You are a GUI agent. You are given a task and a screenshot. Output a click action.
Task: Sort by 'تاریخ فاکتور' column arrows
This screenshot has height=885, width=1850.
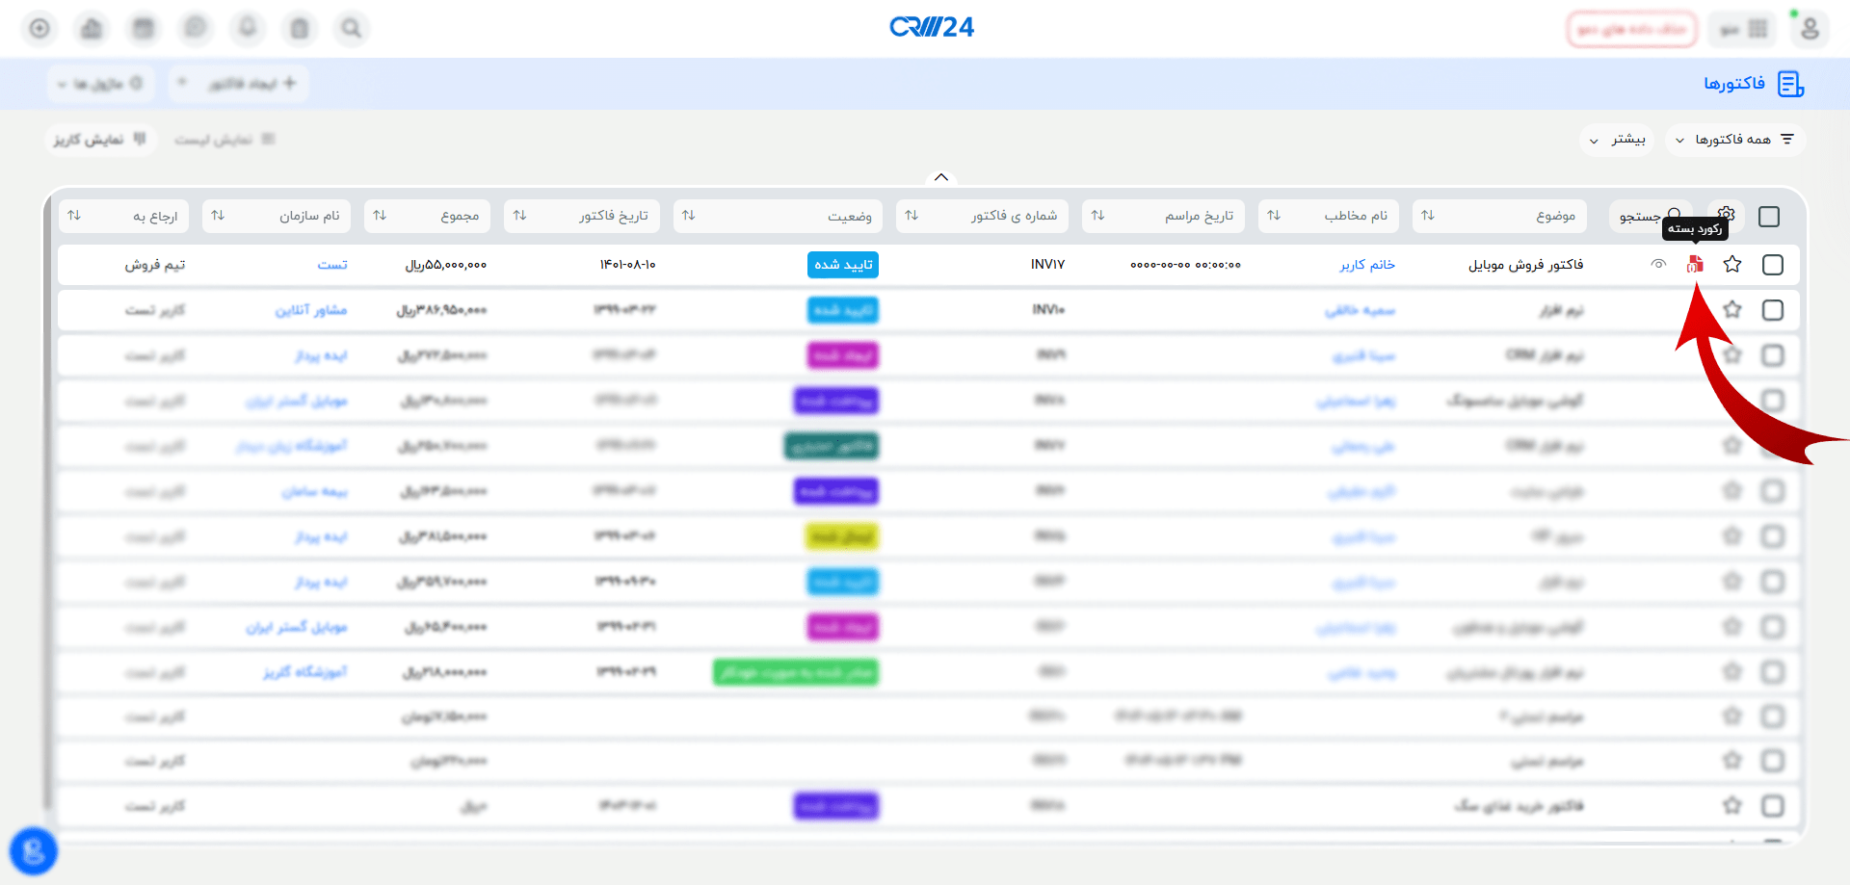coord(520,216)
